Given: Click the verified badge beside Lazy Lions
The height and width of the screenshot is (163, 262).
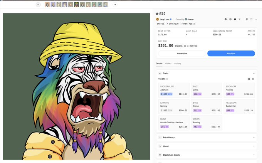Looking at the screenshot, I should click(x=171, y=19).
